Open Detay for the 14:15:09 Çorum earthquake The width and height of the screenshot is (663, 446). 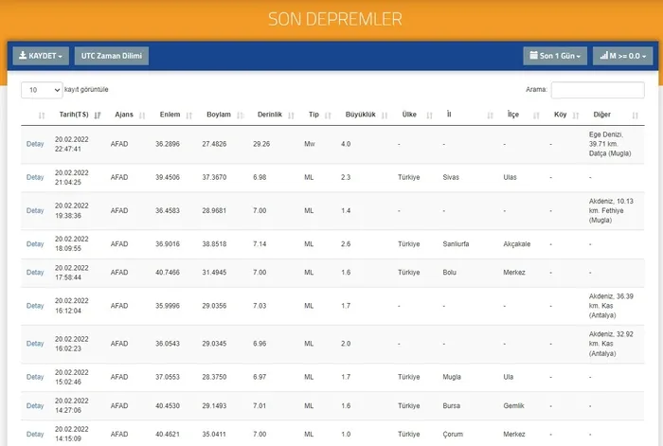pos(35,434)
